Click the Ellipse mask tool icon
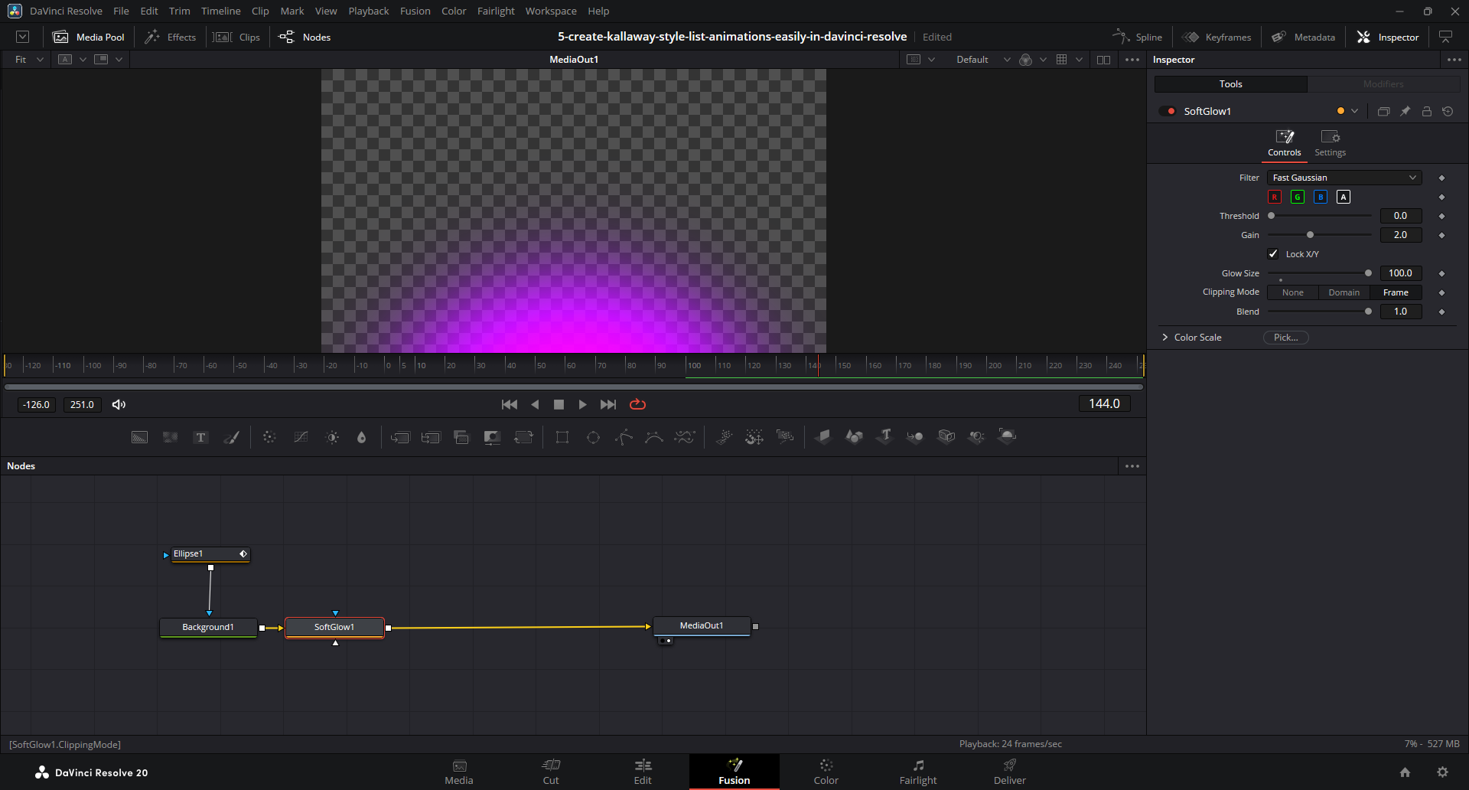The width and height of the screenshot is (1469, 790). click(x=593, y=437)
